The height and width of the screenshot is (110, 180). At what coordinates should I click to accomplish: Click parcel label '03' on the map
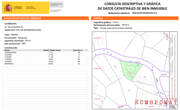coord(138,65)
